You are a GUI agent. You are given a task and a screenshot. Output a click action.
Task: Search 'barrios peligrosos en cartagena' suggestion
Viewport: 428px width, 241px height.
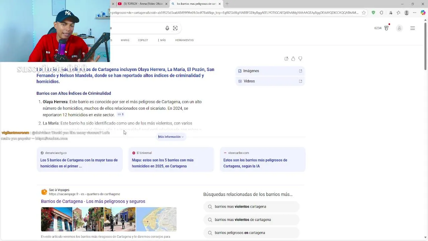click(251, 233)
